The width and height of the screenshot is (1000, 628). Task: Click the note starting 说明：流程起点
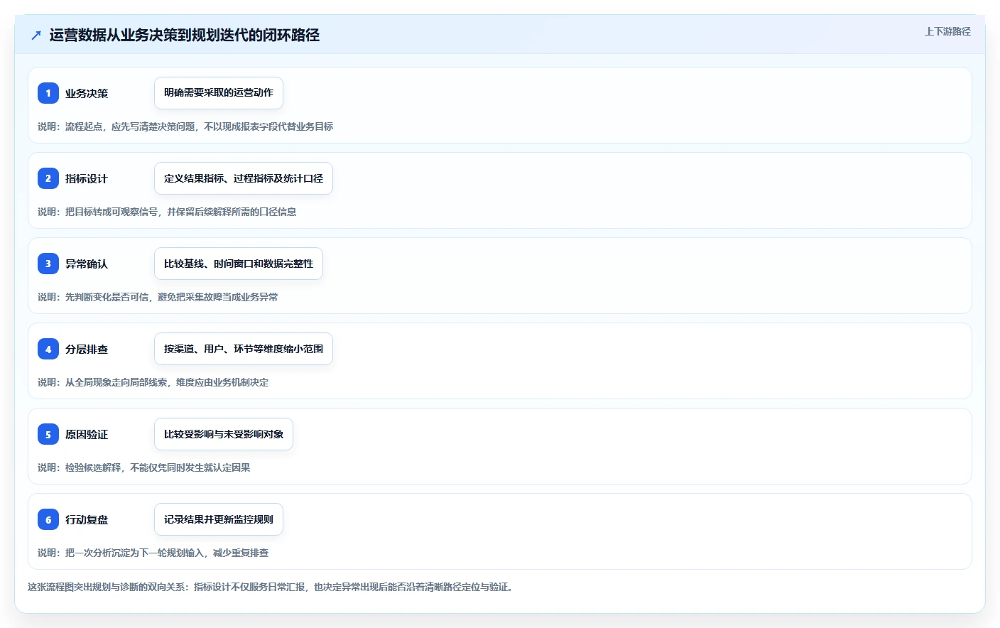185,126
